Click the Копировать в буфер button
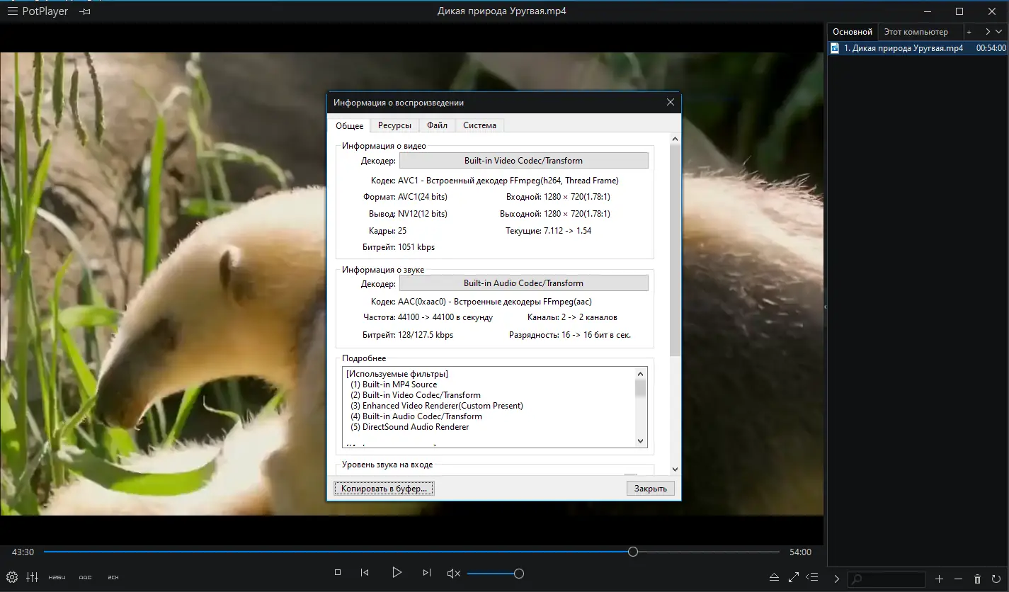1009x592 pixels. click(x=384, y=489)
